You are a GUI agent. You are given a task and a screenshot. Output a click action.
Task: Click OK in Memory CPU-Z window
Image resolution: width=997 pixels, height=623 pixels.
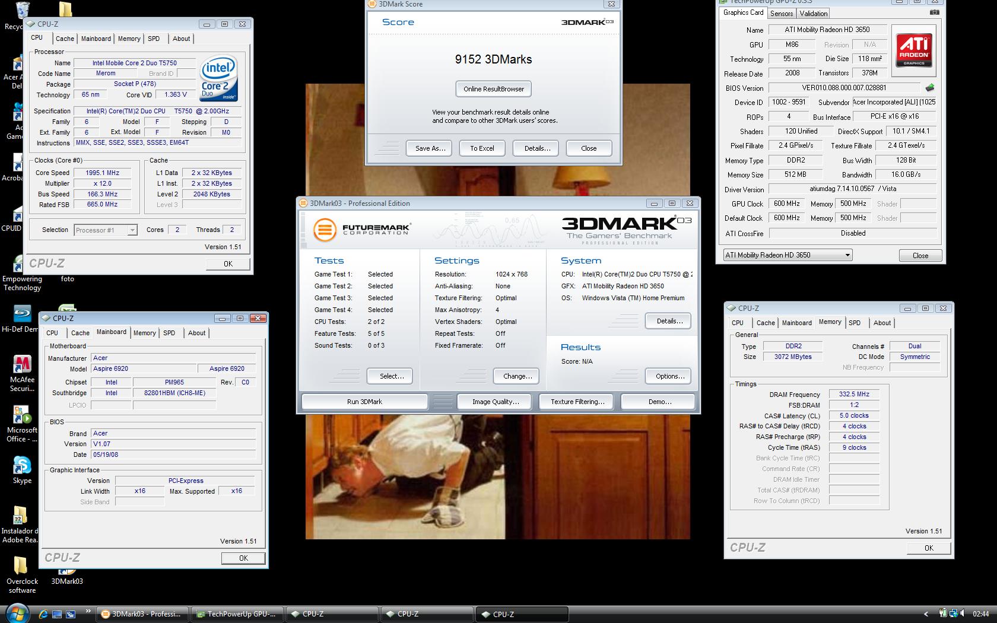point(929,548)
